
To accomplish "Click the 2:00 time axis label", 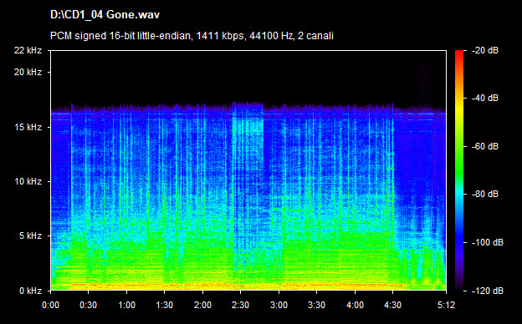I will (202, 305).
